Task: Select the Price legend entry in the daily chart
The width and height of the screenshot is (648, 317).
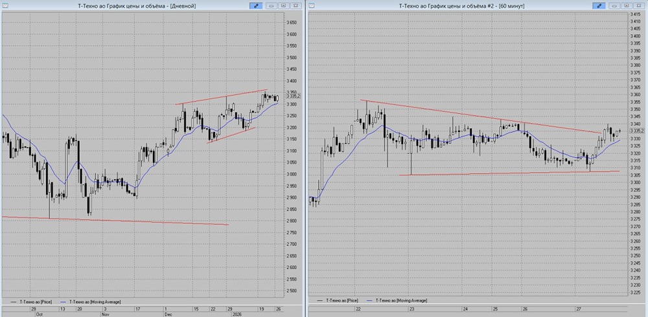Action: 30,302
